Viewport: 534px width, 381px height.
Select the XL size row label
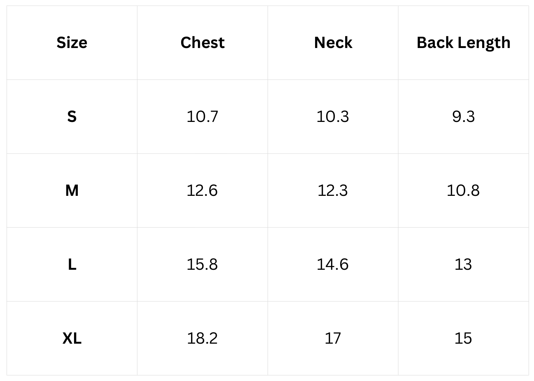click(x=72, y=338)
